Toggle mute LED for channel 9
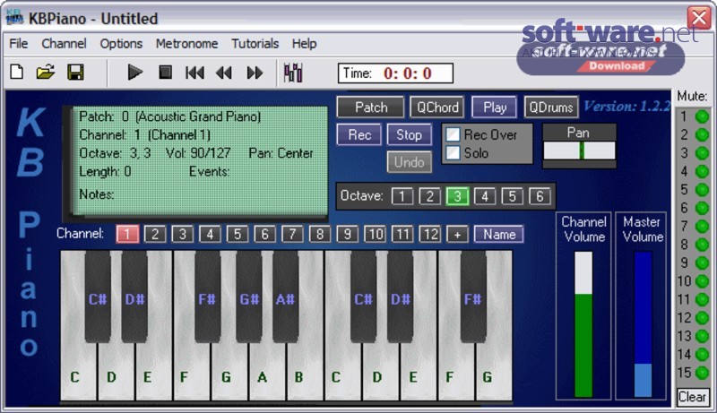The image size is (717, 413). point(702,262)
